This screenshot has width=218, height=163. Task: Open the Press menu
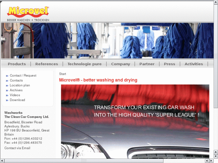coord(169,64)
